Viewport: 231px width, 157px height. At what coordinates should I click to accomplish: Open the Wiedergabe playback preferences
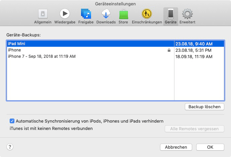click(x=65, y=17)
